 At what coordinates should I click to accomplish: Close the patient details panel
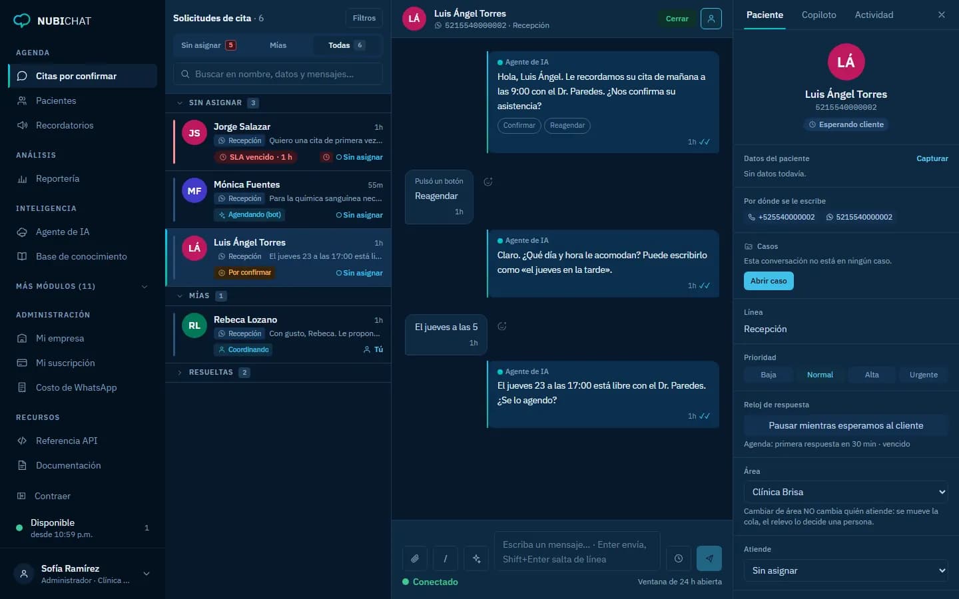pyautogui.click(x=941, y=15)
